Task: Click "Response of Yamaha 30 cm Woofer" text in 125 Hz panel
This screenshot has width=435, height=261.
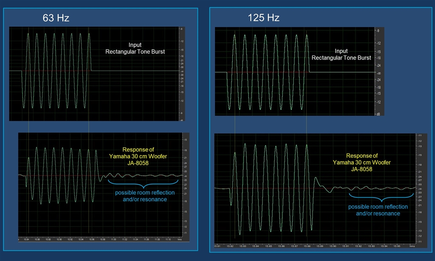Action: point(362,159)
